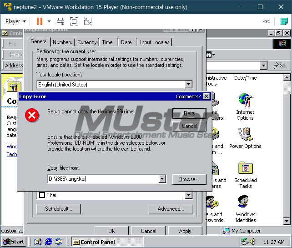Select the Control Panel taskbar button
292x248 pixels.
point(107,242)
